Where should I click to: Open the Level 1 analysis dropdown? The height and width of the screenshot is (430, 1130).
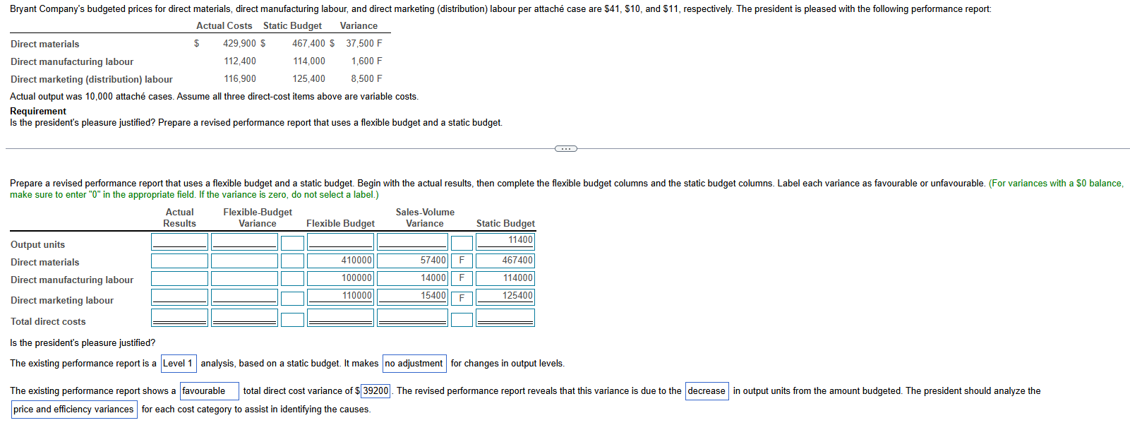click(179, 364)
